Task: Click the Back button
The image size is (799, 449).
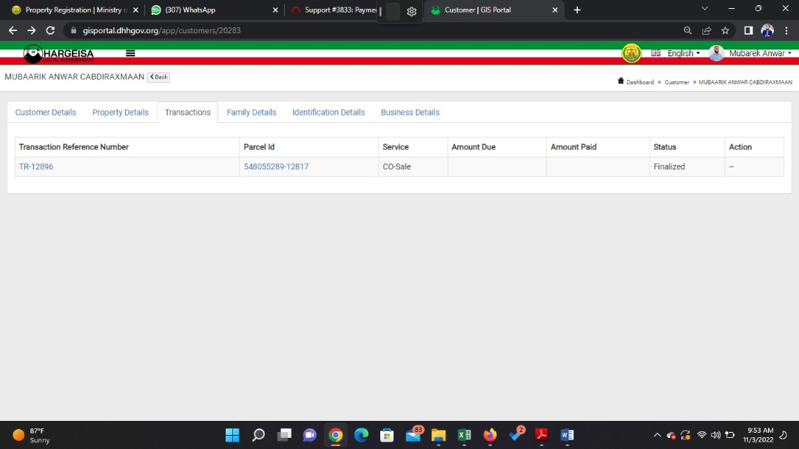Action: pyautogui.click(x=158, y=77)
